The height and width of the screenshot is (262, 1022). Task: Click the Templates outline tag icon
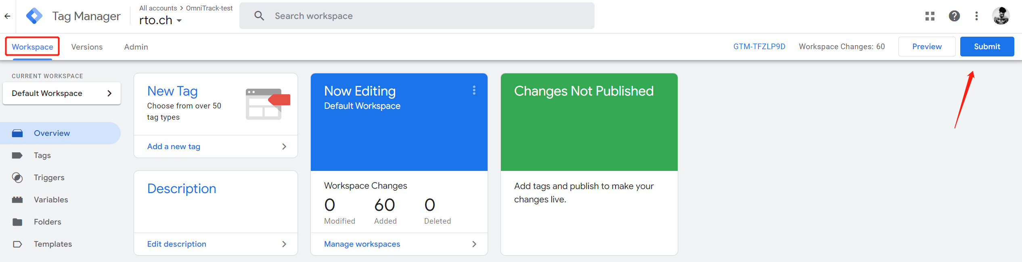(17, 244)
